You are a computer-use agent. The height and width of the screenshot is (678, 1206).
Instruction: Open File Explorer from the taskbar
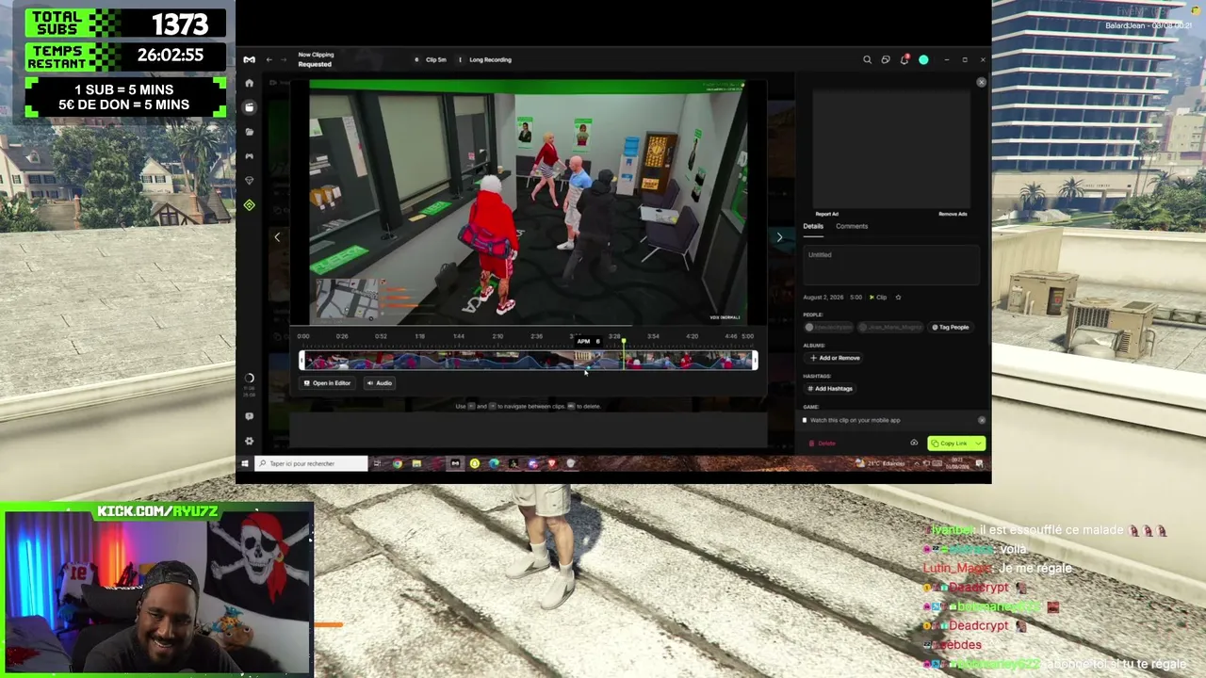[416, 463]
